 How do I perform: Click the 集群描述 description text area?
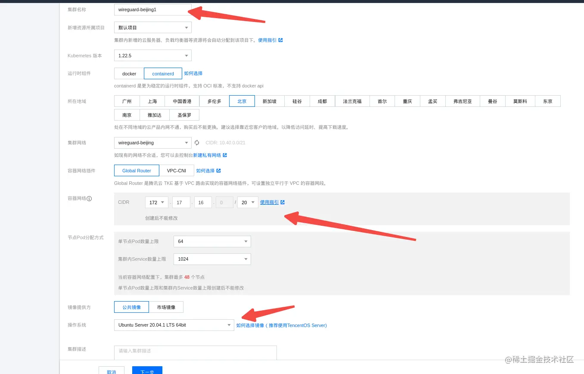coord(196,353)
